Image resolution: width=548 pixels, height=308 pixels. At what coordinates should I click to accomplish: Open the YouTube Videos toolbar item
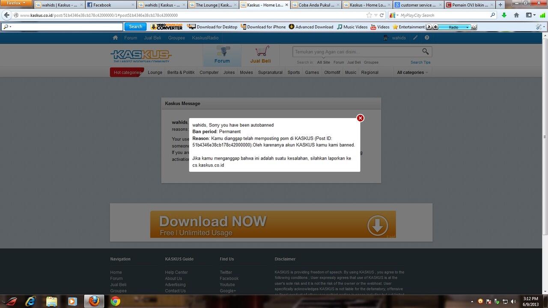coord(380,27)
